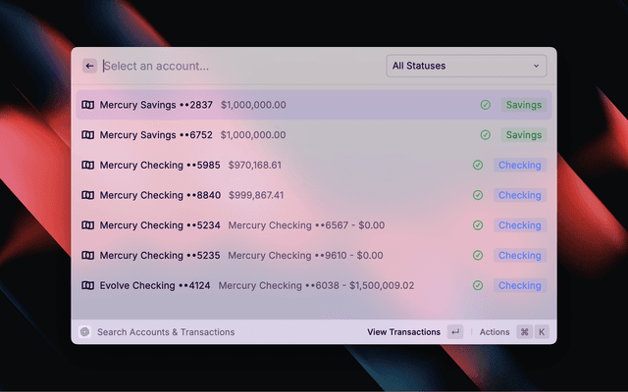Screen dimensions: 628x392
Task: Click the green status checkmark for Evolve Checking ••4124
Action: click(x=478, y=286)
